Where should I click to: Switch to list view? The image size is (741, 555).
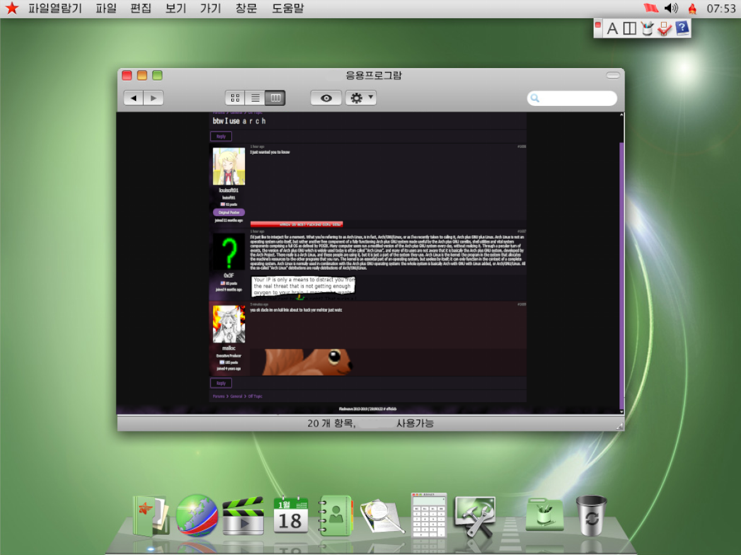click(x=255, y=98)
